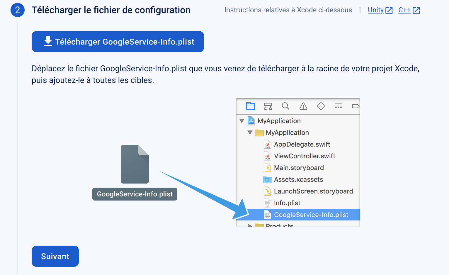This screenshot has width=449, height=275.
Task: Select the LaunchScreen.storyboard row
Action: tap(298, 191)
